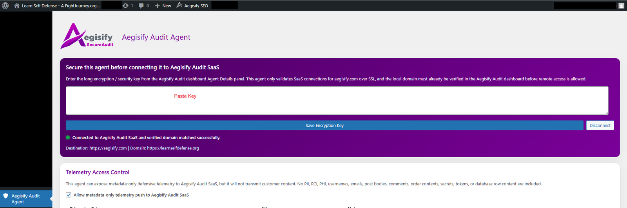Focus the Paste Key text area
Viewport: 627px width, 208px height.
coord(337,101)
